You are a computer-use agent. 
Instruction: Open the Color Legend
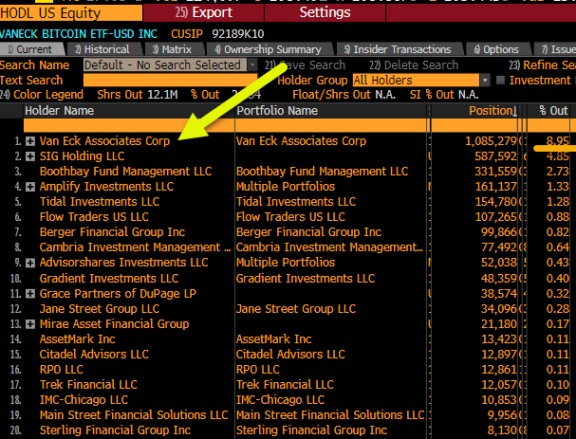tap(42, 95)
